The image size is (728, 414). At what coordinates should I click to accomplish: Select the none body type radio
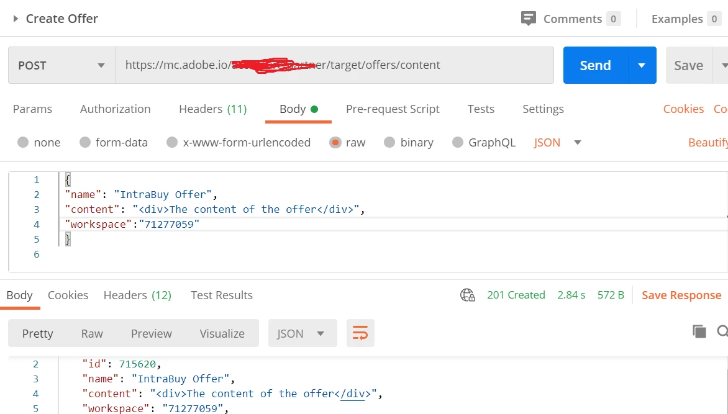coord(23,142)
